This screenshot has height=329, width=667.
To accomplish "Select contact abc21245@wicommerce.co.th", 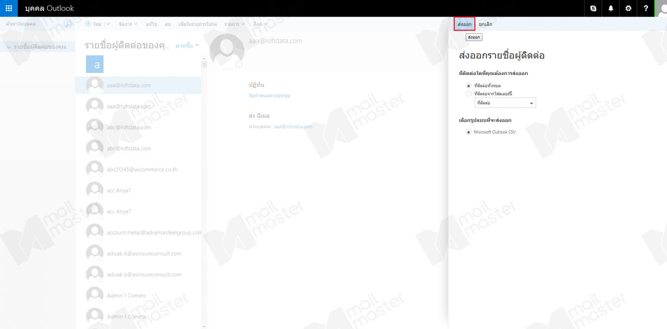I will coord(138,169).
